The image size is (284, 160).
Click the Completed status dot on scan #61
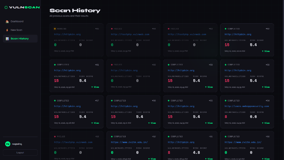point(55,65)
